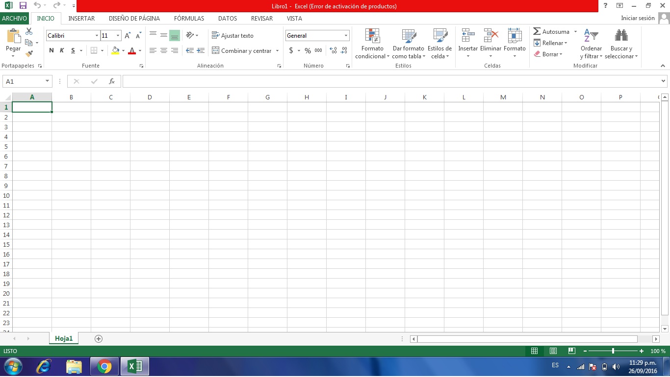670x377 pixels.
Task: Switch to the INSERTAR ribbon tab
Action: point(81,18)
